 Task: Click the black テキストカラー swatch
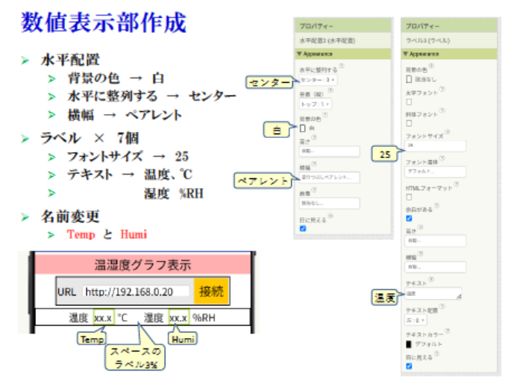(408, 344)
